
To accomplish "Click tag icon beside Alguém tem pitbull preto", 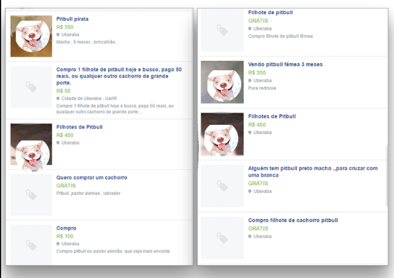I will click(222, 186).
